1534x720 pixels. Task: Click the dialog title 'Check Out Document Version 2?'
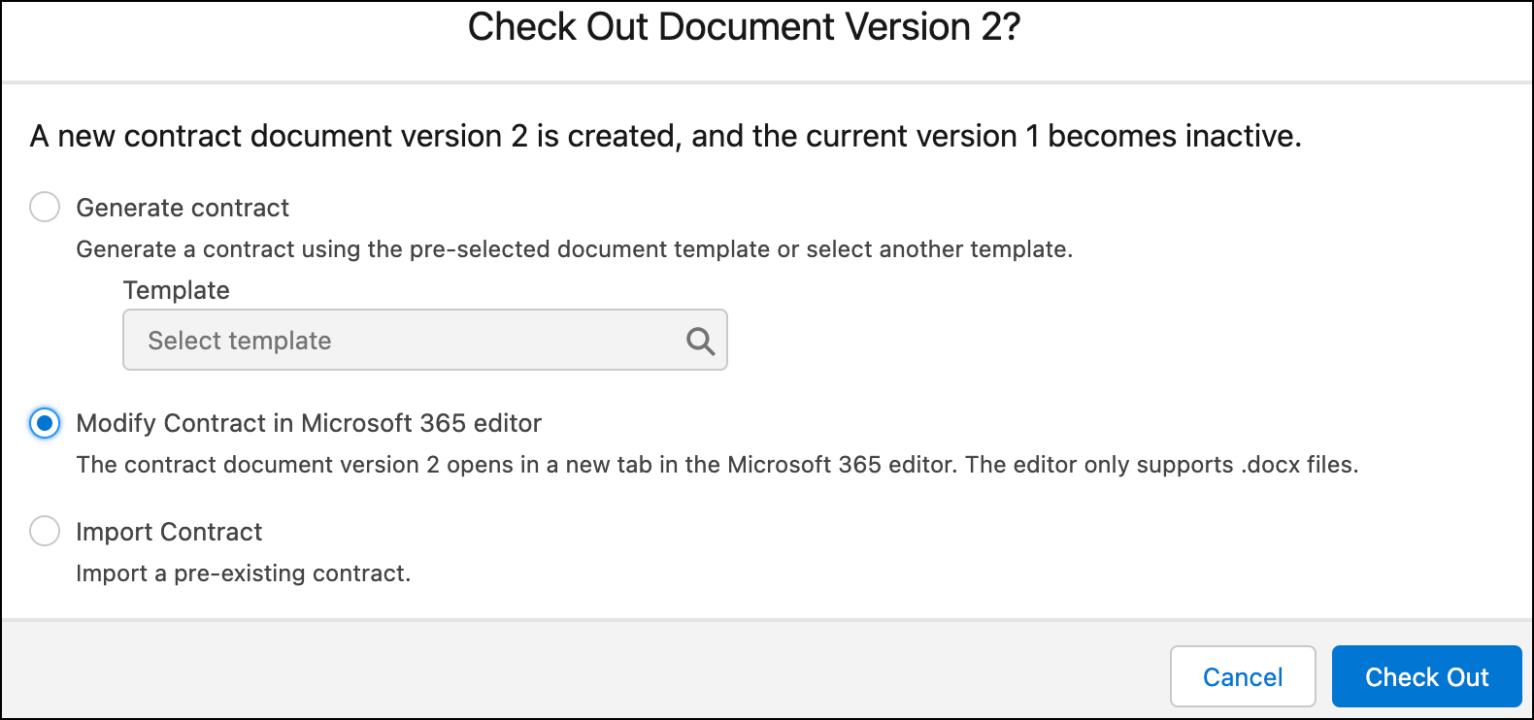[744, 27]
